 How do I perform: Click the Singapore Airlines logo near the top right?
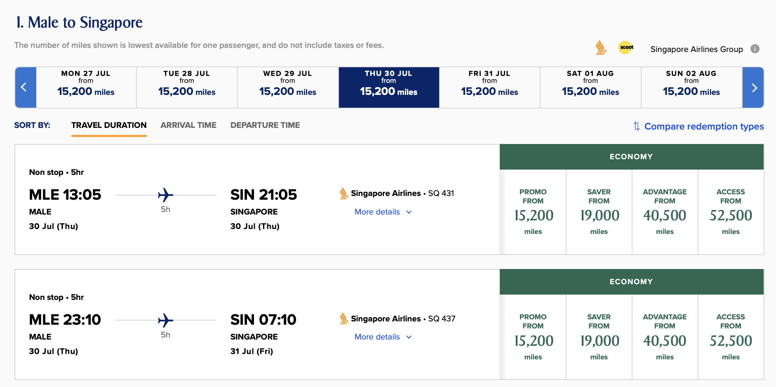(x=600, y=48)
